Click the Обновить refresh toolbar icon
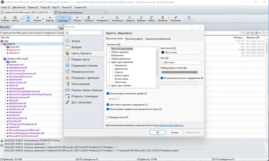269x161 pixels. [x=162, y=19]
